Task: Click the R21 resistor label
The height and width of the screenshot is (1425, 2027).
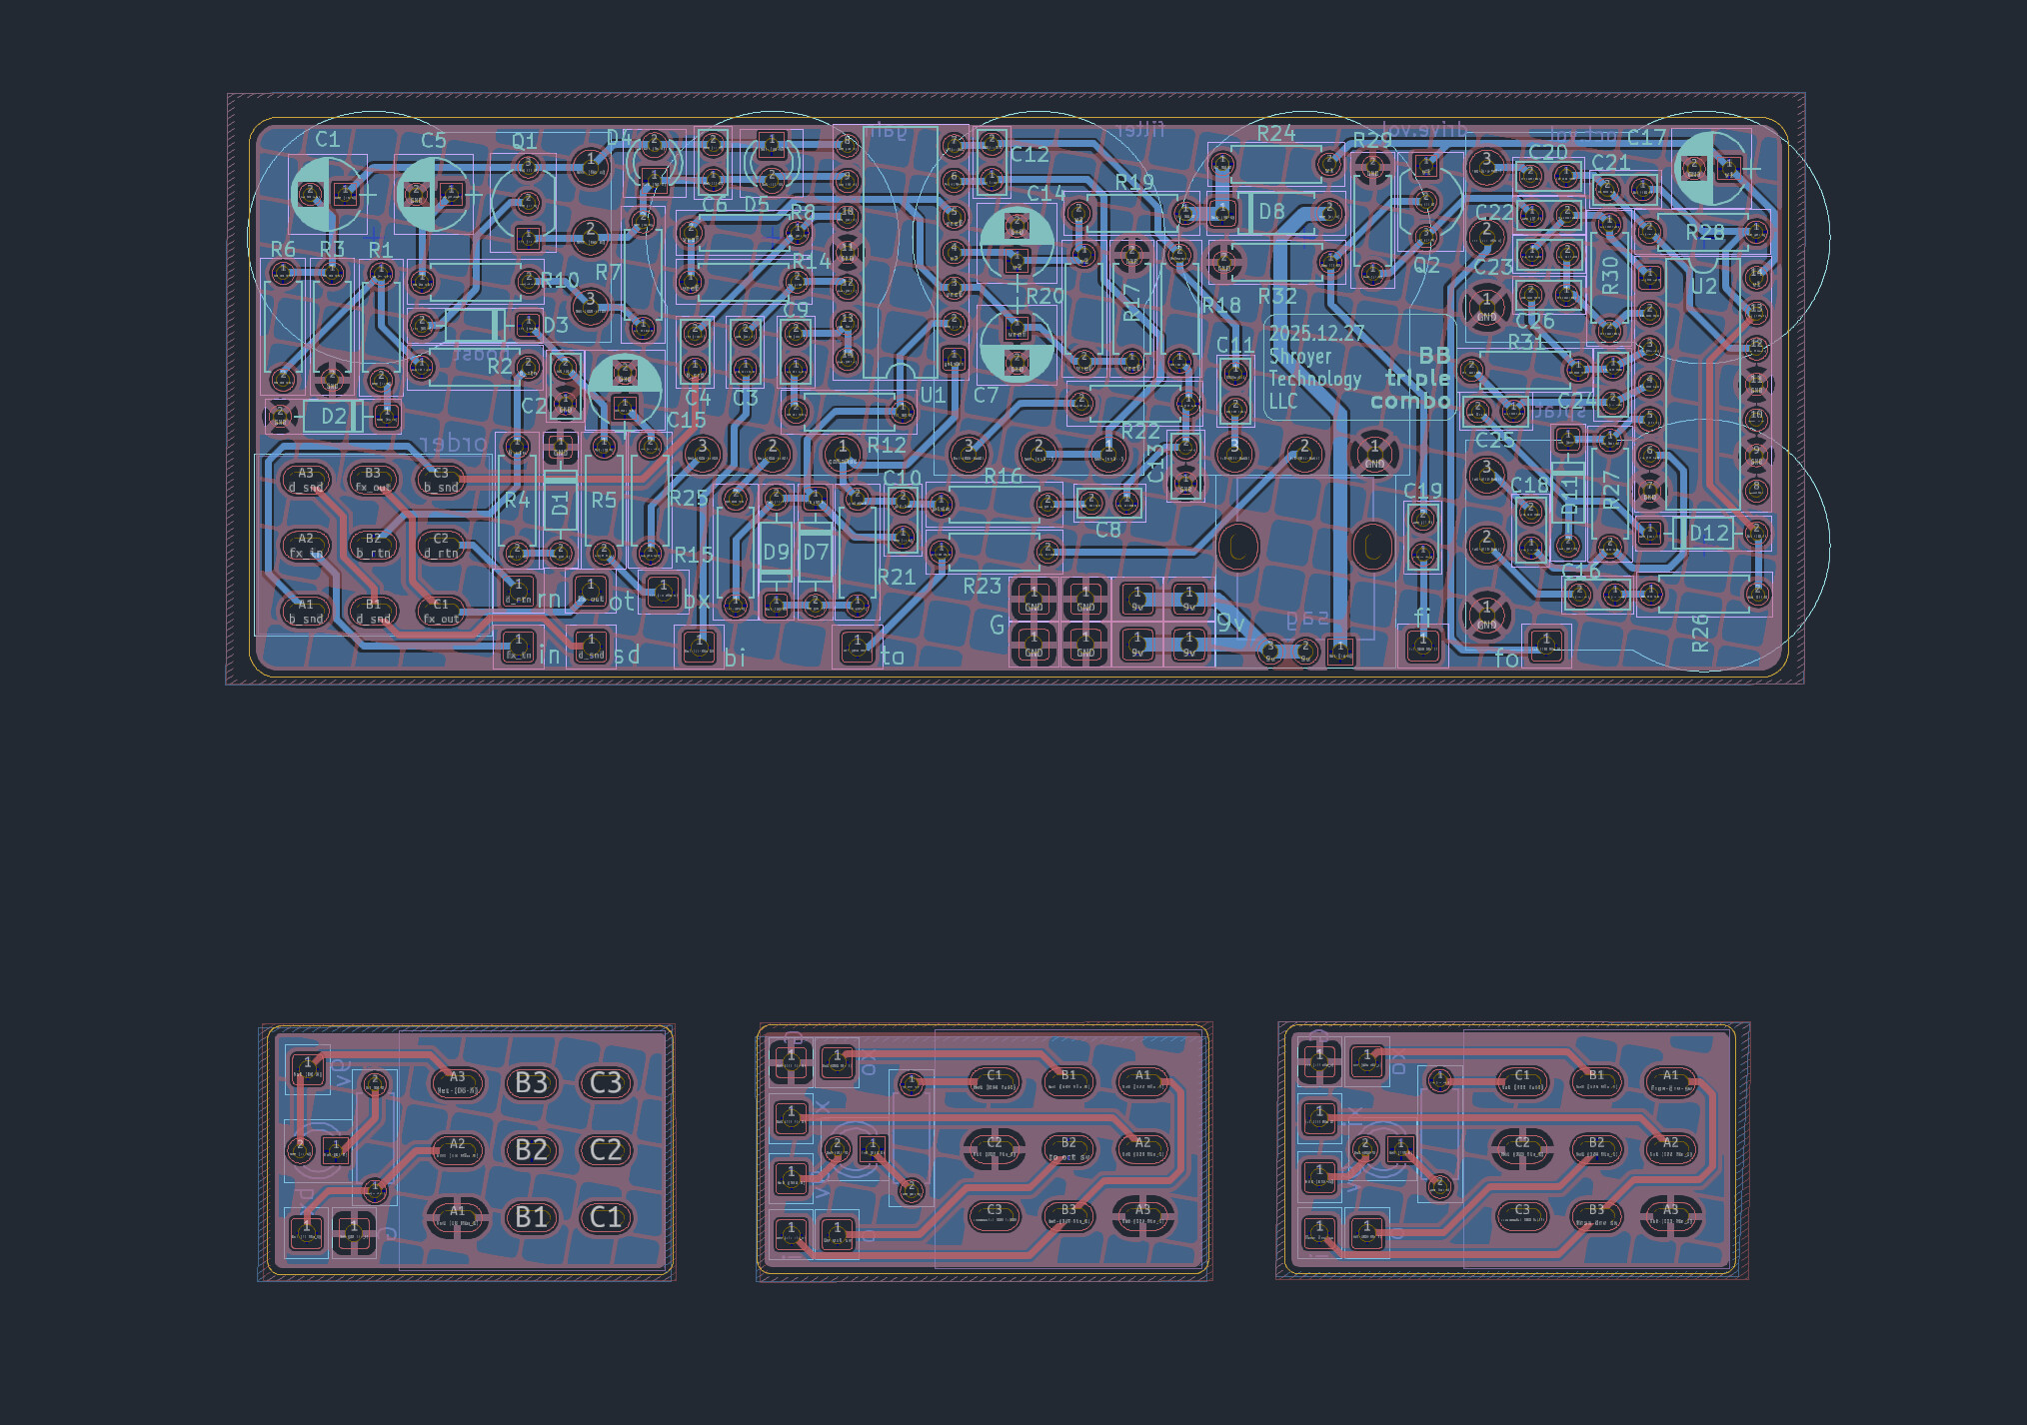Action: point(897,577)
